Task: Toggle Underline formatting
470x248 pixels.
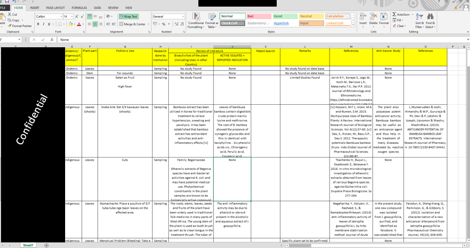Action: point(49,24)
